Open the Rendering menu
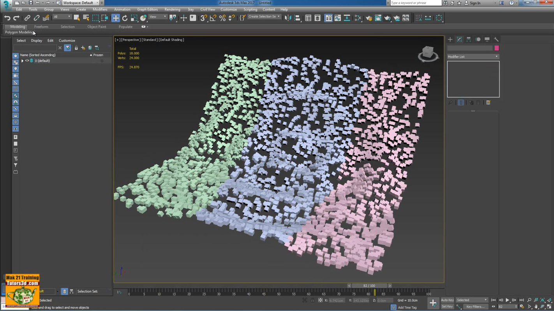This screenshot has width=554, height=311. pyautogui.click(x=172, y=9)
